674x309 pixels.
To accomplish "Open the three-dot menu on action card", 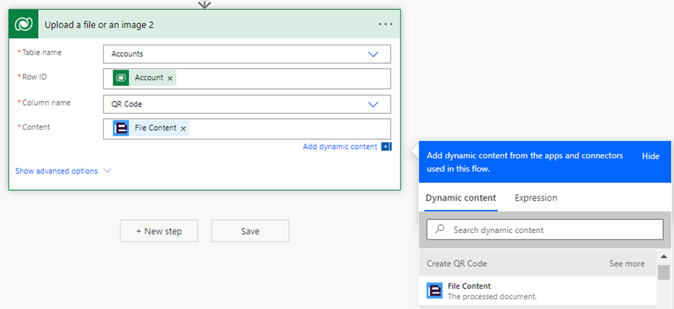I will pyautogui.click(x=385, y=24).
